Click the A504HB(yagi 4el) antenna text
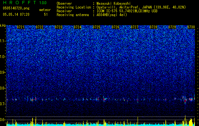The width and height of the screenshot is (199, 126). pyautogui.click(x=112, y=15)
